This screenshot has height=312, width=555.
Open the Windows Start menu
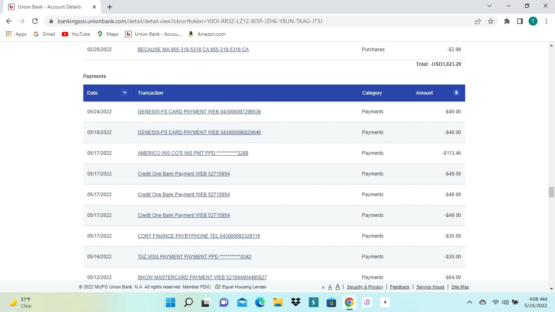(170, 302)
